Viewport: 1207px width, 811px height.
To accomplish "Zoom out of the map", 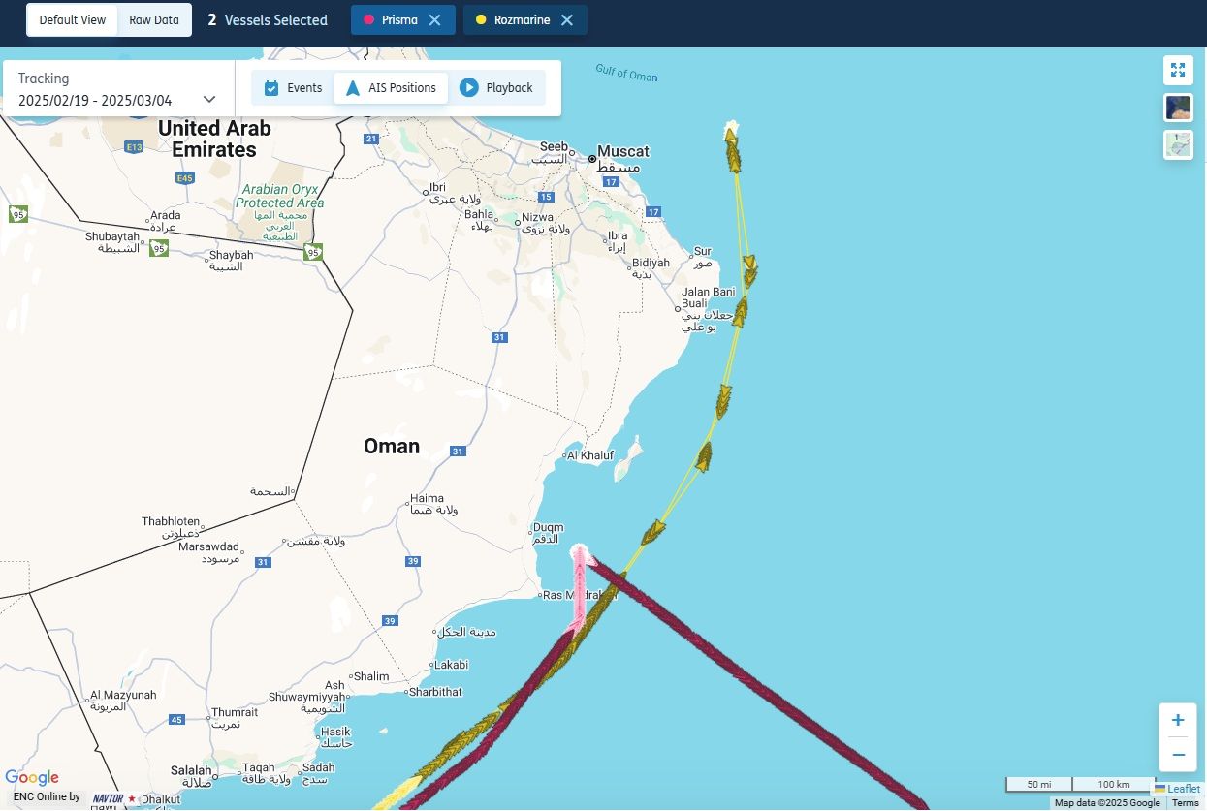I will [1178, 755].
